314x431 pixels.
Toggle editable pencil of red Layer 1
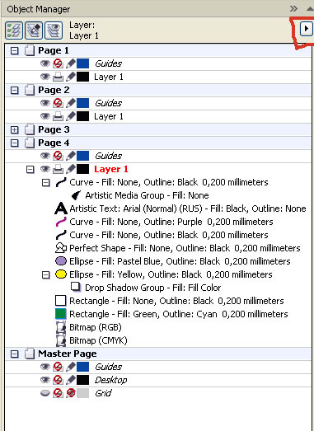point(71,169)
